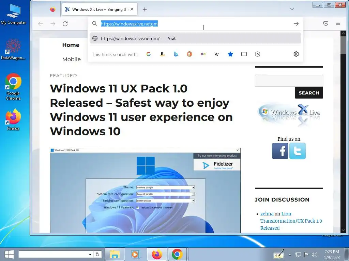Switch to Firefox in taskbar
349x261 pixels.
[x=157, y=254]
